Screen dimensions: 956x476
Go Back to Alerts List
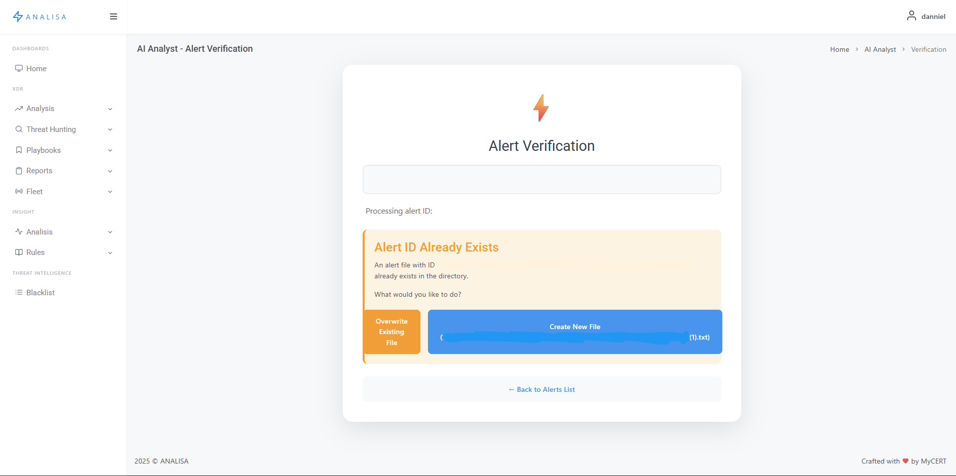click(542, 389)
